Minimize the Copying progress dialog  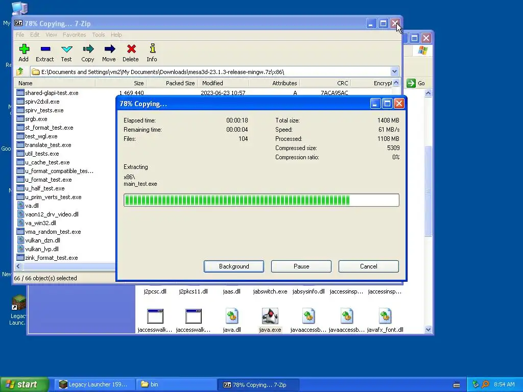pyautogui.click(x=375, y=104)
